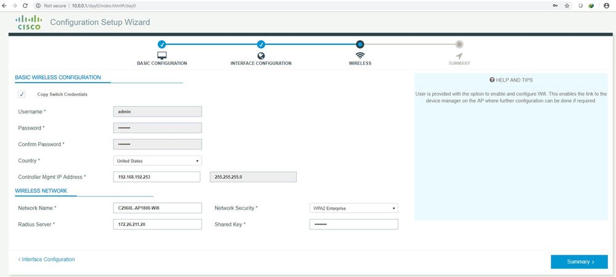This screenshot has height=277, width=616.
Task: Click the Cisco logo
Action: click(27, 23)
